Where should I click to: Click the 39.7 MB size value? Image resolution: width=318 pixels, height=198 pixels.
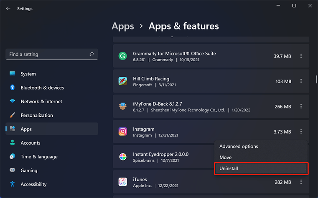click(x=282, y=56)
